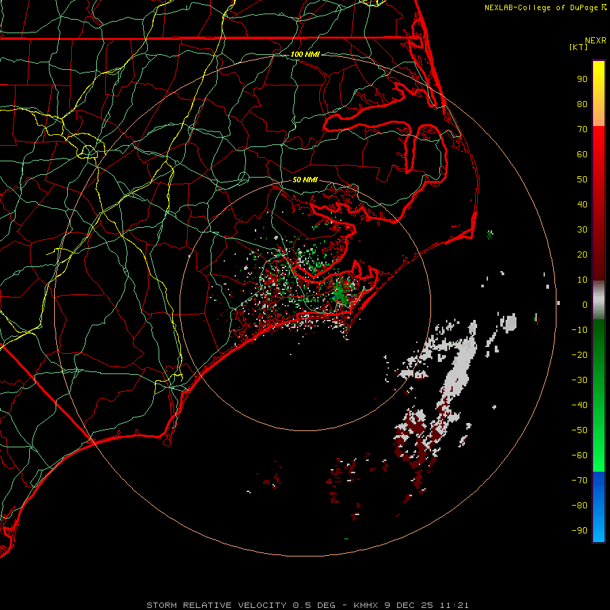
Task: Click the Storm Relative Velocity KMHX caption
Action: pyautogui.click(x=307, y=605)
